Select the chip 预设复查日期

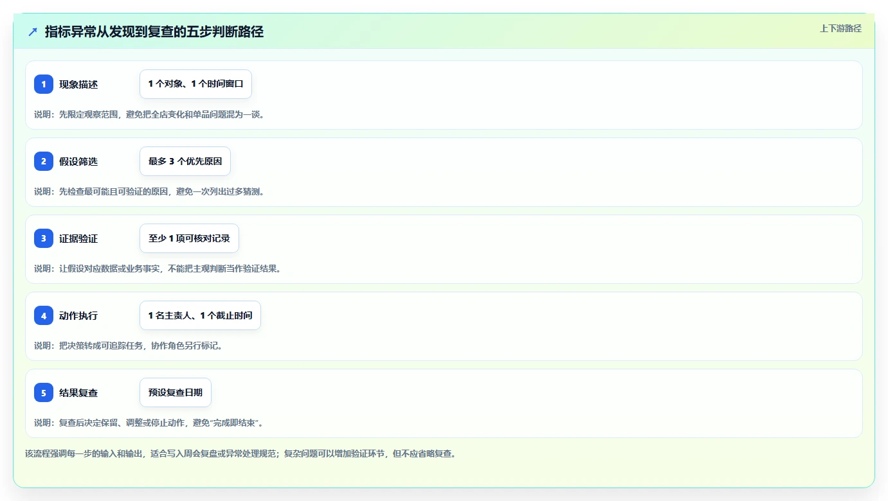[176, 392]
